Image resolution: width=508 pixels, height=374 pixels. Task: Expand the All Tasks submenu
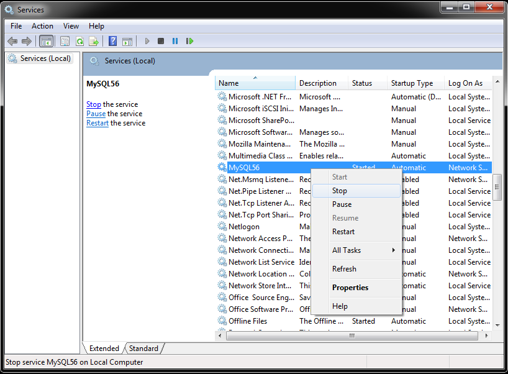point(347,250)
